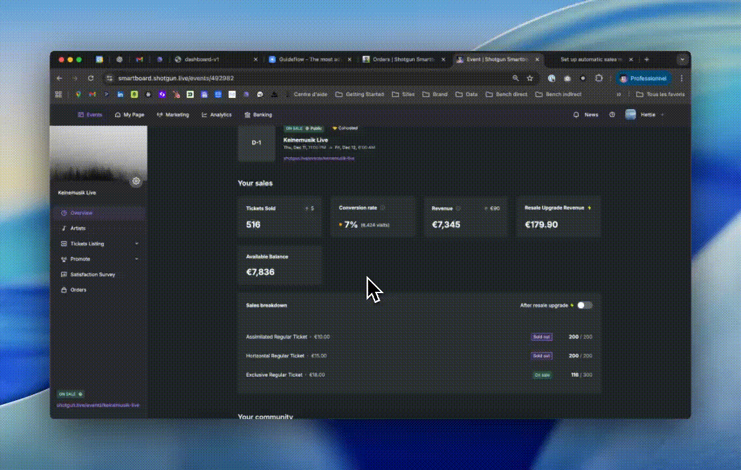
Task: Click the D-1 countdown tile
Action: 256,143
